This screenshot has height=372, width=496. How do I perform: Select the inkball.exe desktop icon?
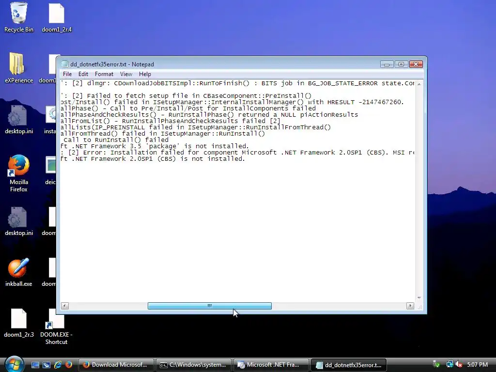(x=18, y=272)
